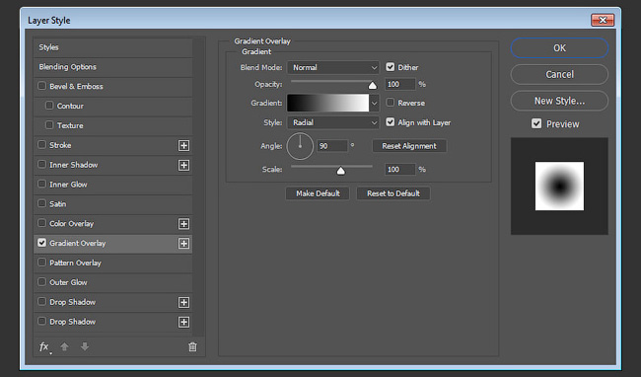The height and width of the screenshot is (377, 641).
Task: Add another Stroke with plus icon
Action: pyautogui.click(x=184, y=145)
